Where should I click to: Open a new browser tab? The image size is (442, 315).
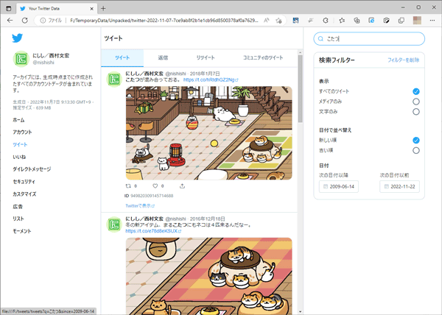103,8
